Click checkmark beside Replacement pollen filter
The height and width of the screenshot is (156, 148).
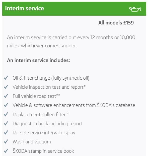pos(6,114)
